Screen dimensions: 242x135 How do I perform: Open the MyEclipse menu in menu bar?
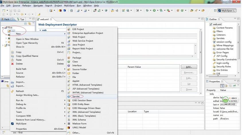69,5
